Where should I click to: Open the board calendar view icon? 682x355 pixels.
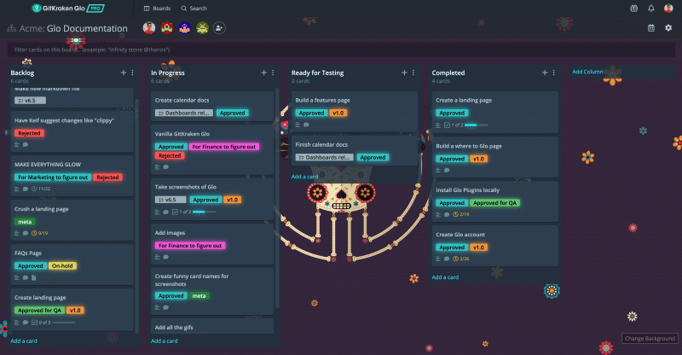(651, 28)
